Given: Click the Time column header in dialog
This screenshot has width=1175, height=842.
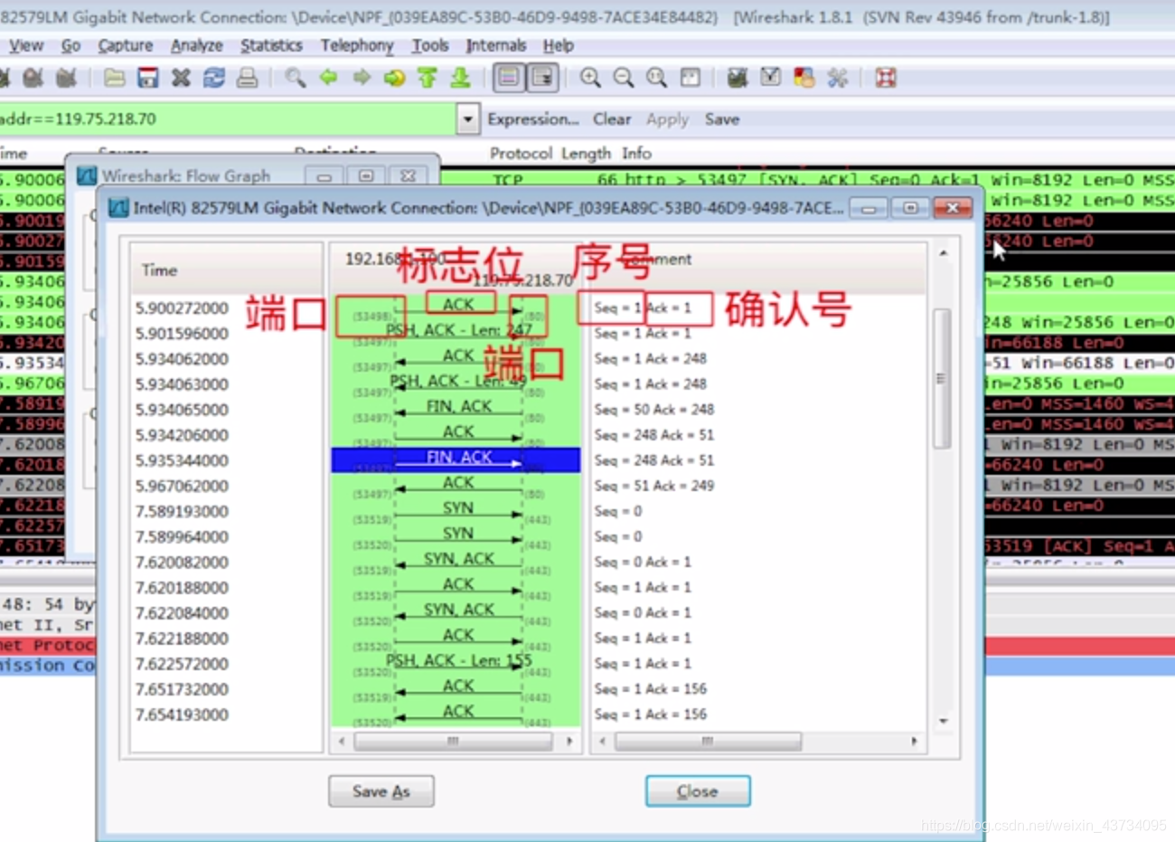Looking at the screenshot, I should click(226, 270).
